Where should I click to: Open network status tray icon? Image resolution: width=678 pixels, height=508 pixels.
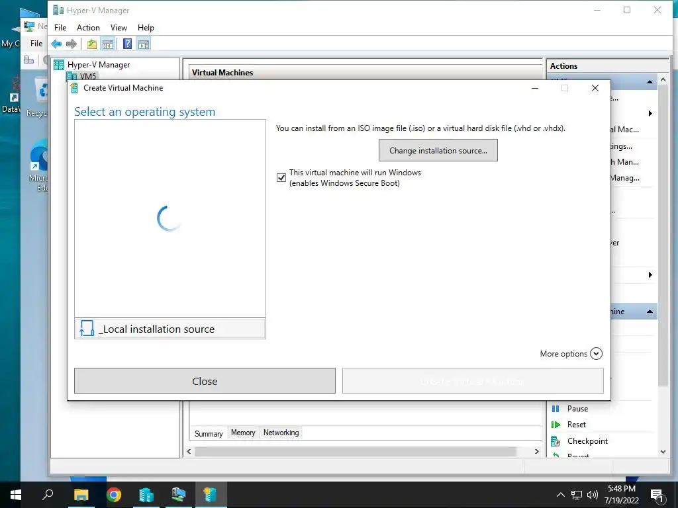[x=577, y=495]
